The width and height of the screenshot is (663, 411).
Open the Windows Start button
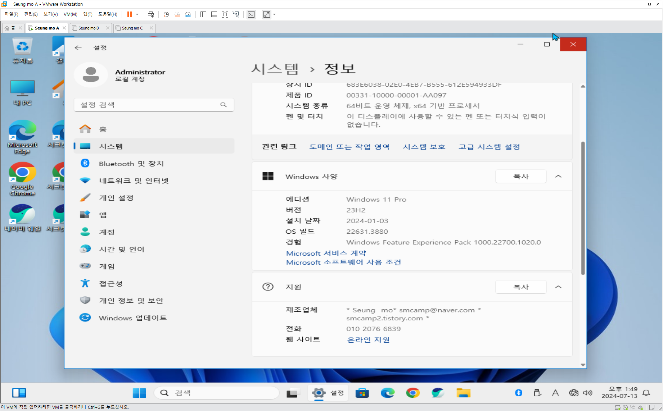(x=139, y=393)
